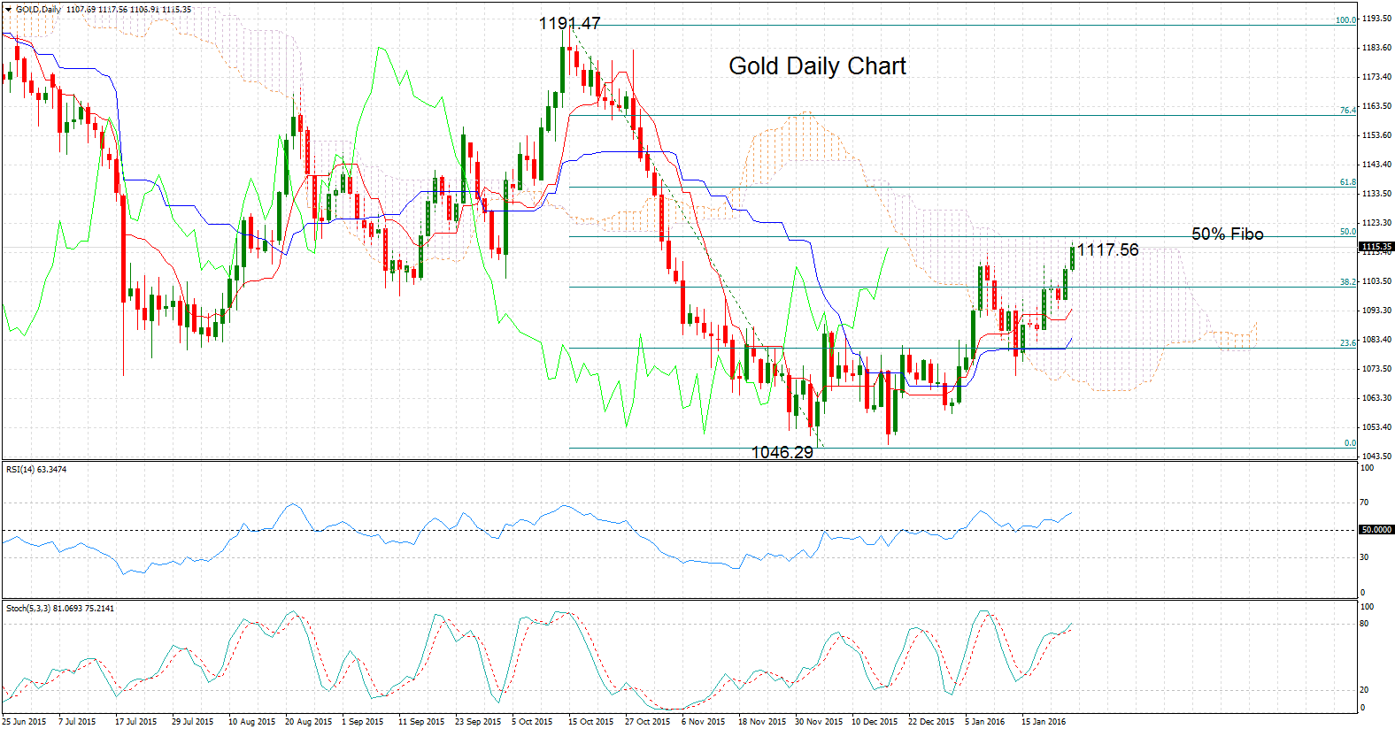Image resolution: width=1395 pixels, height=729 pixels.
Task: Click the 15 Jan 2016 date label
Action: pyautogui.click(x=1044, y=722)
